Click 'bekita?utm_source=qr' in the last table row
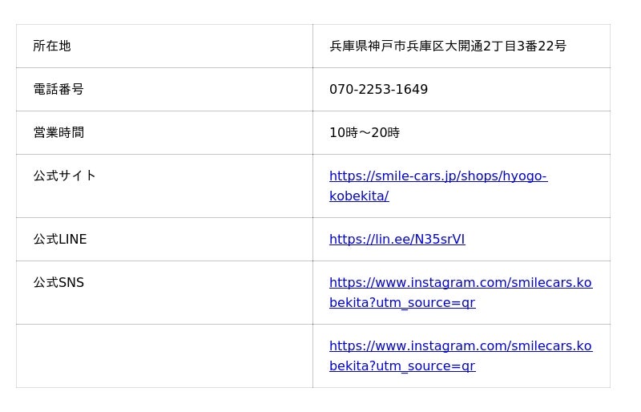The width and height of the screenshot is (641, 412). pos(402,366)
